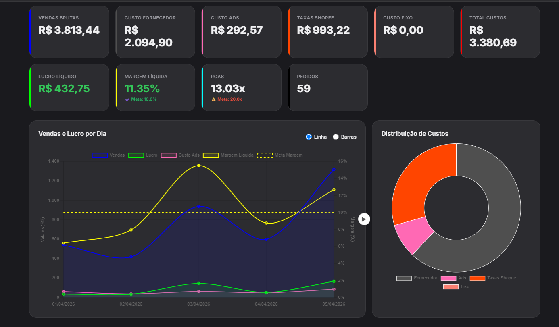Image resolution: width=559 pixels, height=327 pixels.
Task: Click the Distribuição de Custos title
Action: (x=415, y=133)
